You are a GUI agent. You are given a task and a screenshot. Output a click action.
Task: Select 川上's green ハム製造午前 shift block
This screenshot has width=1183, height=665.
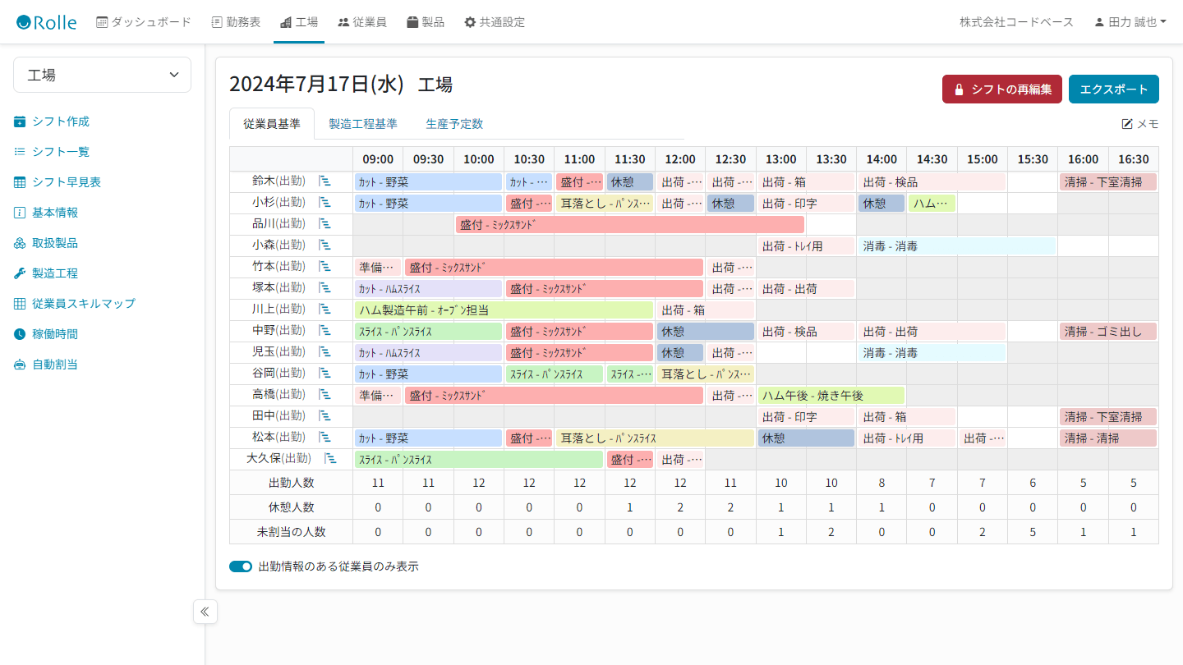(504, 310)
